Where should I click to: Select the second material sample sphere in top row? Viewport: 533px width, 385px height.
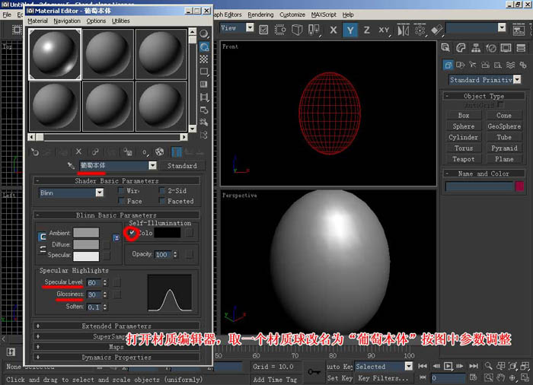tap(108, 54)
